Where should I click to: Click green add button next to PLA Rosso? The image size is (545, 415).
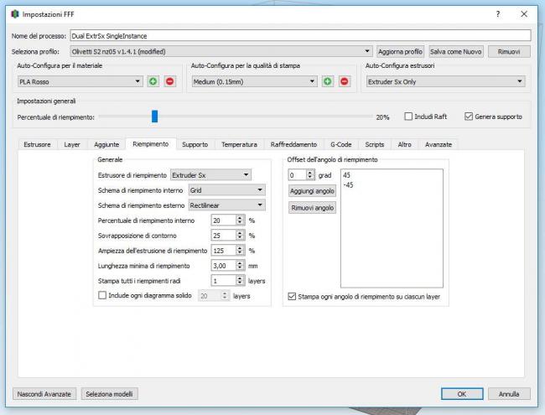(153, 81)
